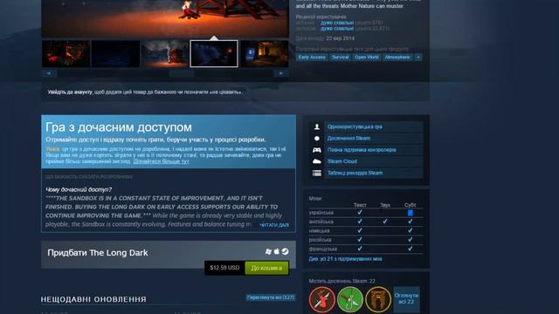Click English text support checkmark
Viewport: 559px width, 314px height.
(360, 222)
